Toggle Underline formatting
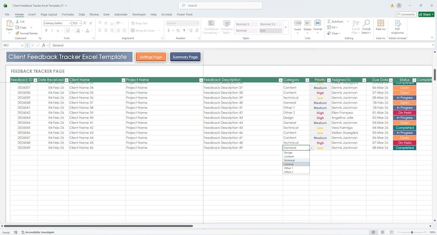This screenshot has width=437, height=235. [58, 30]
